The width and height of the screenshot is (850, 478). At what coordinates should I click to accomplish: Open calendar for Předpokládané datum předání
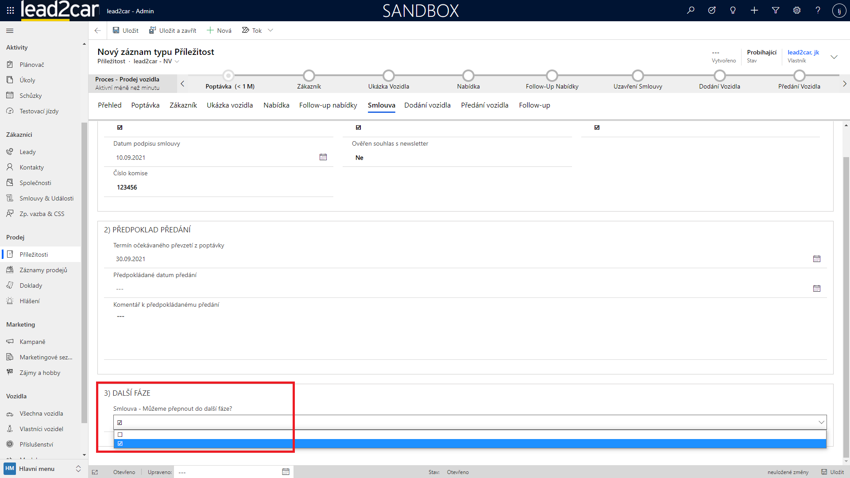tap(817, 289)
